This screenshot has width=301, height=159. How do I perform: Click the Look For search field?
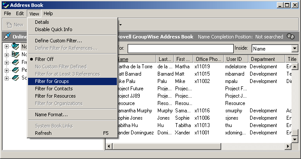tap(180, 49)
